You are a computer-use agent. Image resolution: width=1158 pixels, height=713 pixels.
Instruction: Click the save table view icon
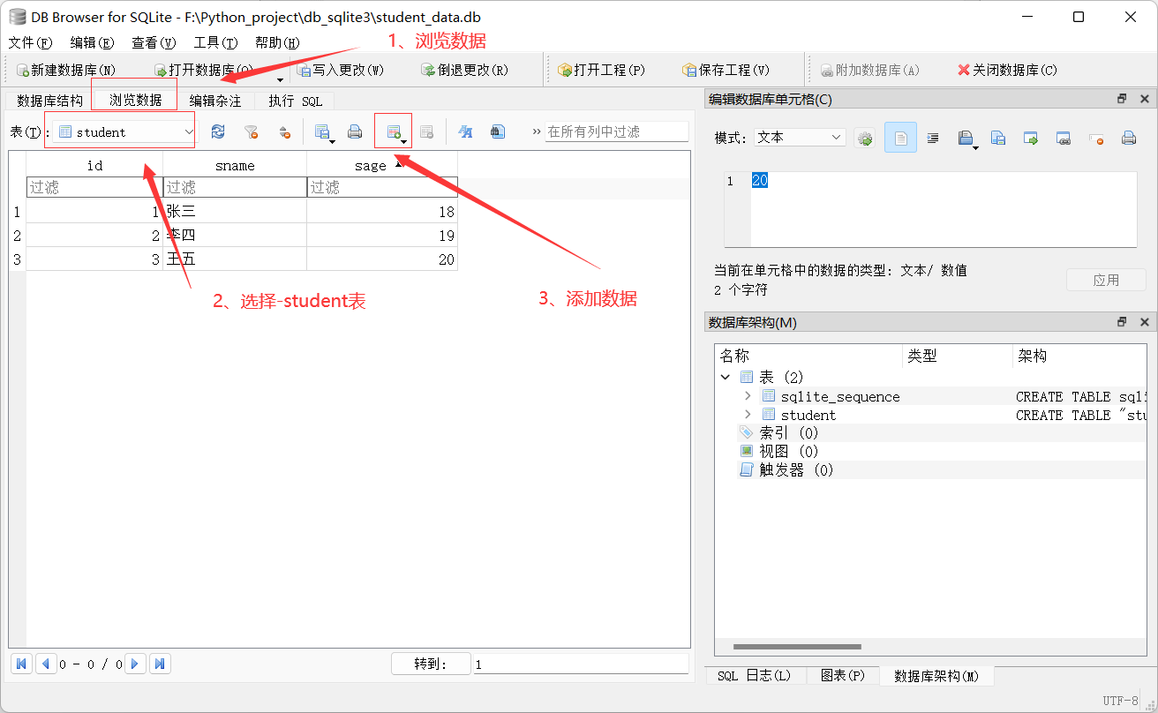(x=324, y=131)
